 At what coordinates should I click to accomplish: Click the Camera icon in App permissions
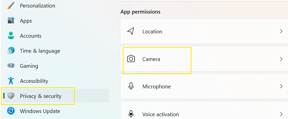point(131,59)
